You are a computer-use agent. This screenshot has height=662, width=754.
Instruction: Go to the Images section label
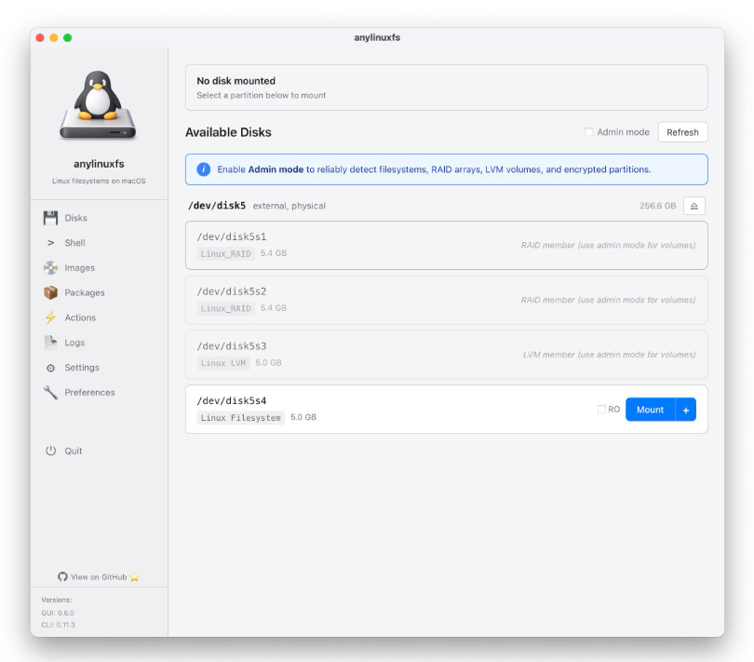click(80, 268)
